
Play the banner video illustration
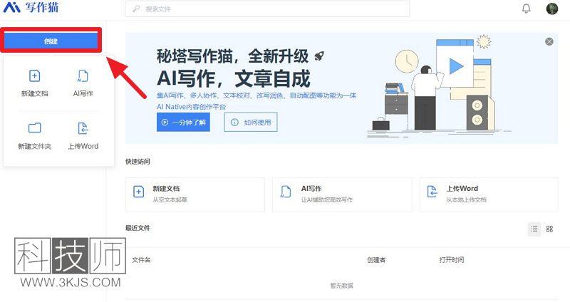(455, 66)
